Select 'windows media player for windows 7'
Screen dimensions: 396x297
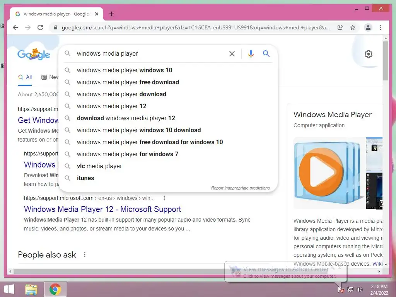[168, 154]
